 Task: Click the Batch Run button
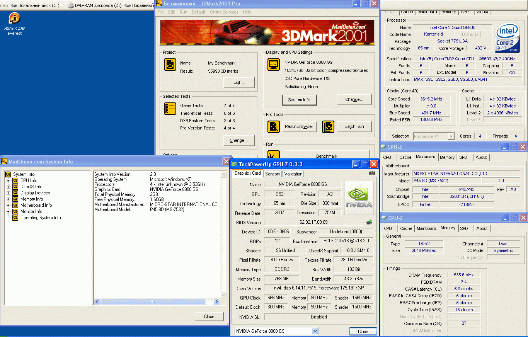click(354, 126)
